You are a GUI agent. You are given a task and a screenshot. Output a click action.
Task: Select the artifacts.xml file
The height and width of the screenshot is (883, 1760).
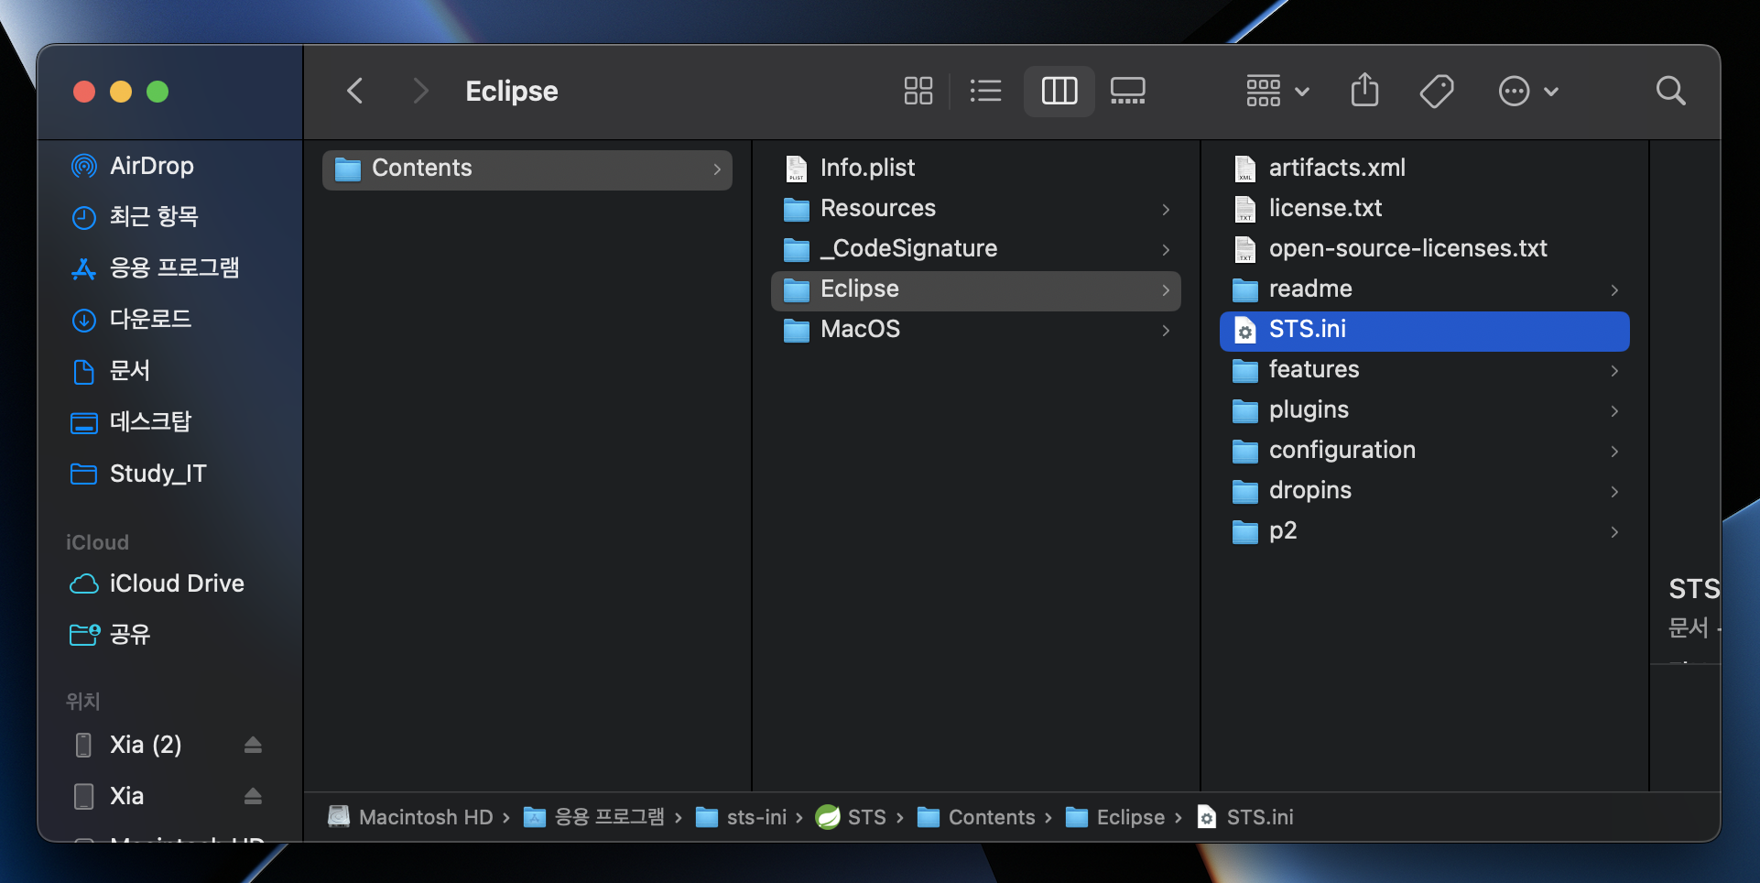[x=1424, y=168]
